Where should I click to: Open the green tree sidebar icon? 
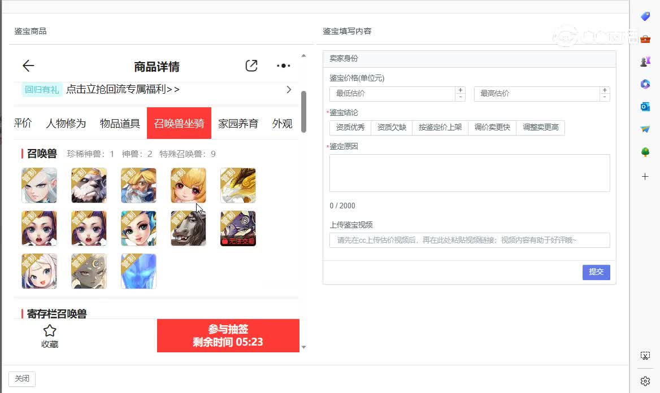point(645,152)
